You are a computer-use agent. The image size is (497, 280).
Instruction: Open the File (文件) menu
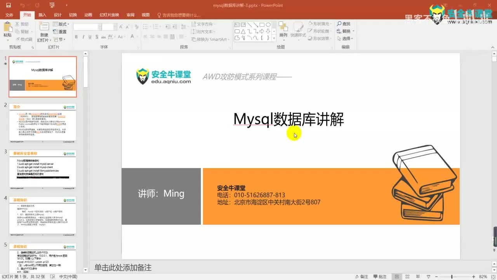[x=9, y=15]
